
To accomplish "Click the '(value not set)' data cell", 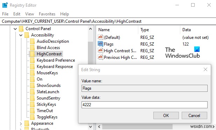I will coord(195,37).
